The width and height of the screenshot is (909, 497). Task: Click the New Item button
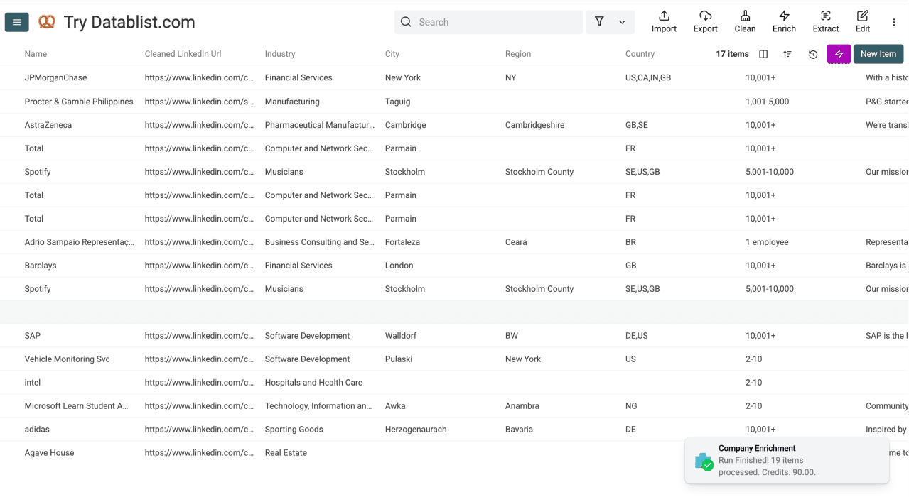click(878, 54)
